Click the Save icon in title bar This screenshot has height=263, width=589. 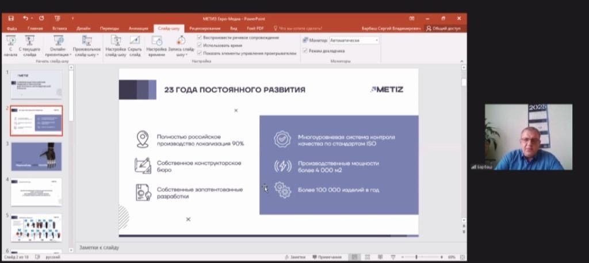point(11,18)
